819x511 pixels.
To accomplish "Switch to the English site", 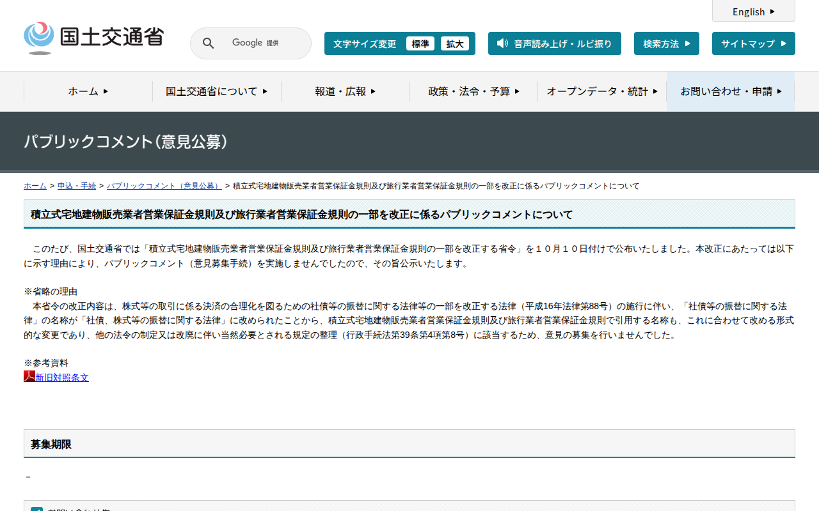I will pos(753,11).
